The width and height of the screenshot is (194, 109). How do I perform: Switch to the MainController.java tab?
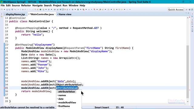tap(42, 14)
